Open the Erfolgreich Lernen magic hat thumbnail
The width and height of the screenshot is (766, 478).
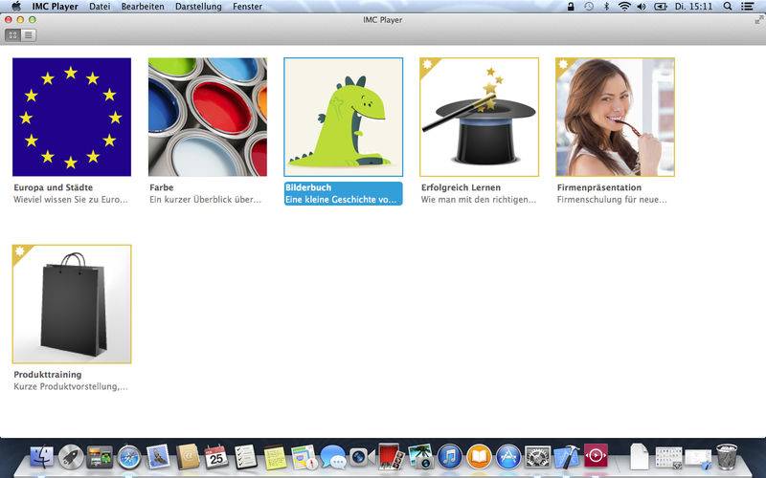click(x=480, y=117)
